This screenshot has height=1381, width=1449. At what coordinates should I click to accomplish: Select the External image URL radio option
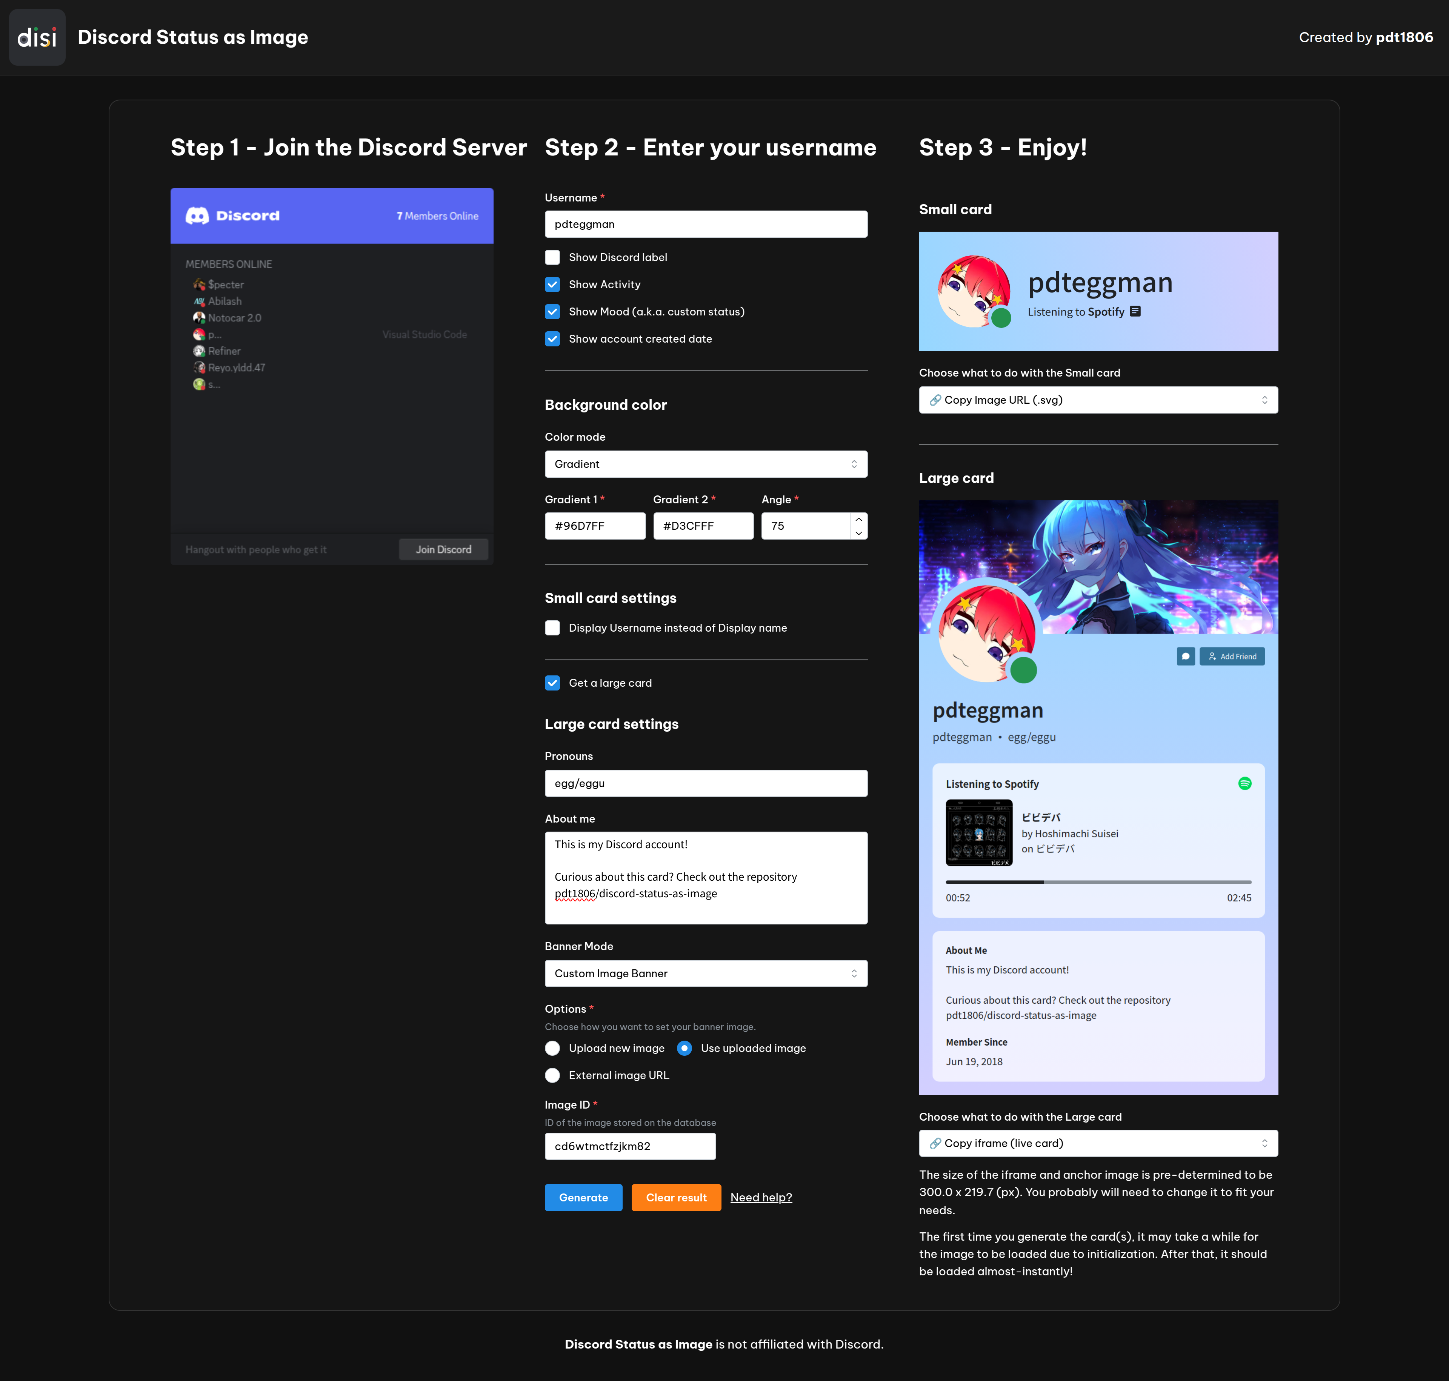(552, 1075)
